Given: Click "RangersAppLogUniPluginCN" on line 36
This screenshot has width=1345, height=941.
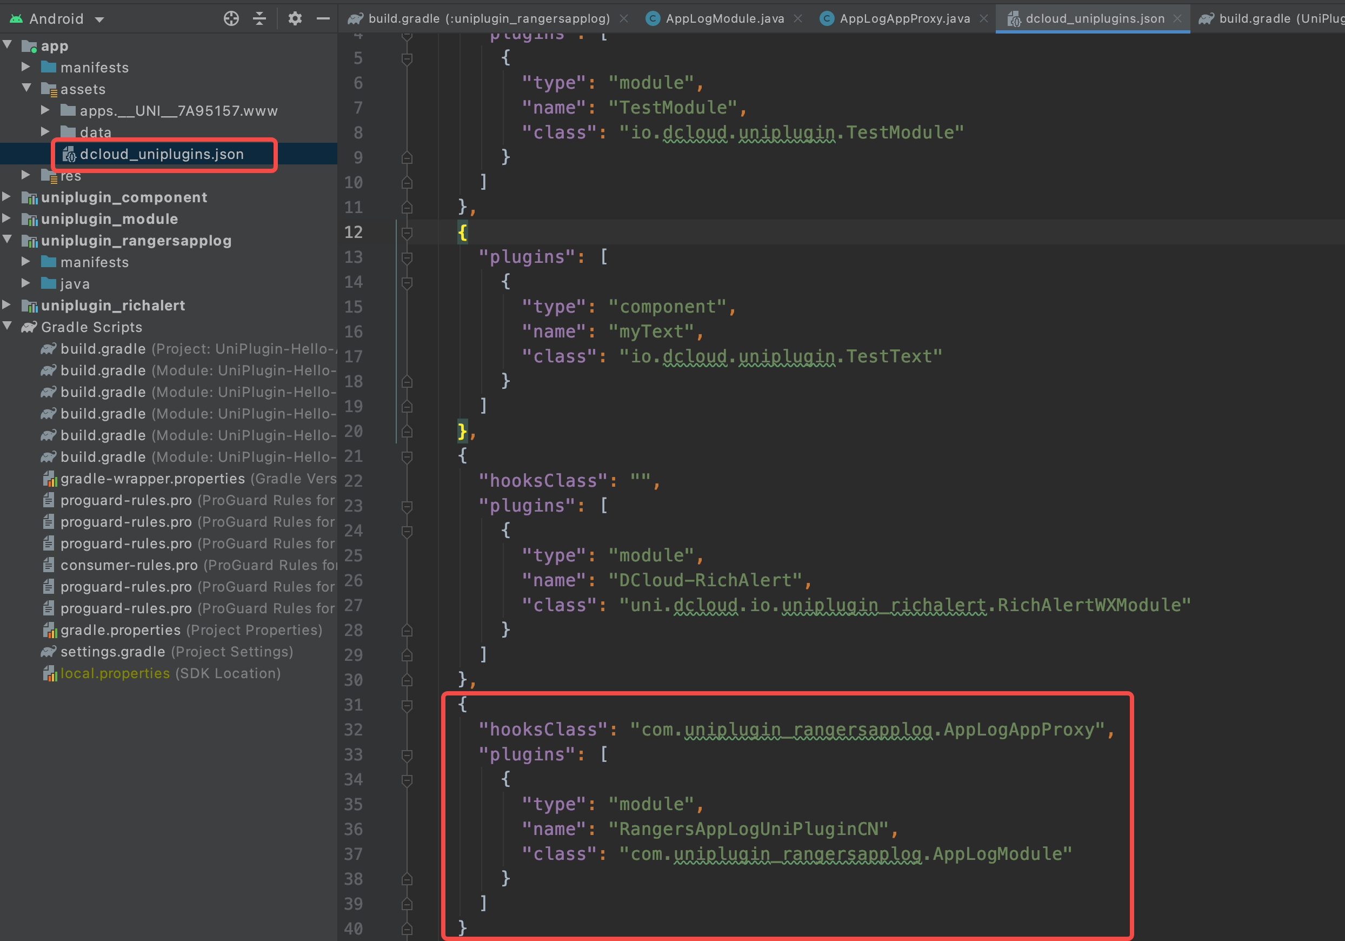Looking at the screenshot, I should [x=748, y=830].
